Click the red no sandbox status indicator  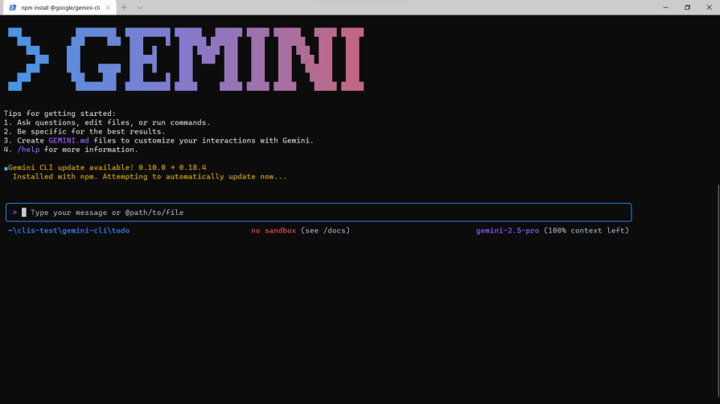[274, 231]
